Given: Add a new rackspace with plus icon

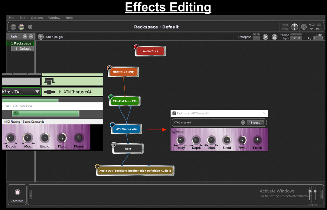Looking at the screenshot, I should (25, 37).
